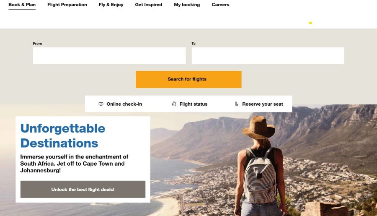
Task: Visit the Careers page
Action: [x=220, y=5]
